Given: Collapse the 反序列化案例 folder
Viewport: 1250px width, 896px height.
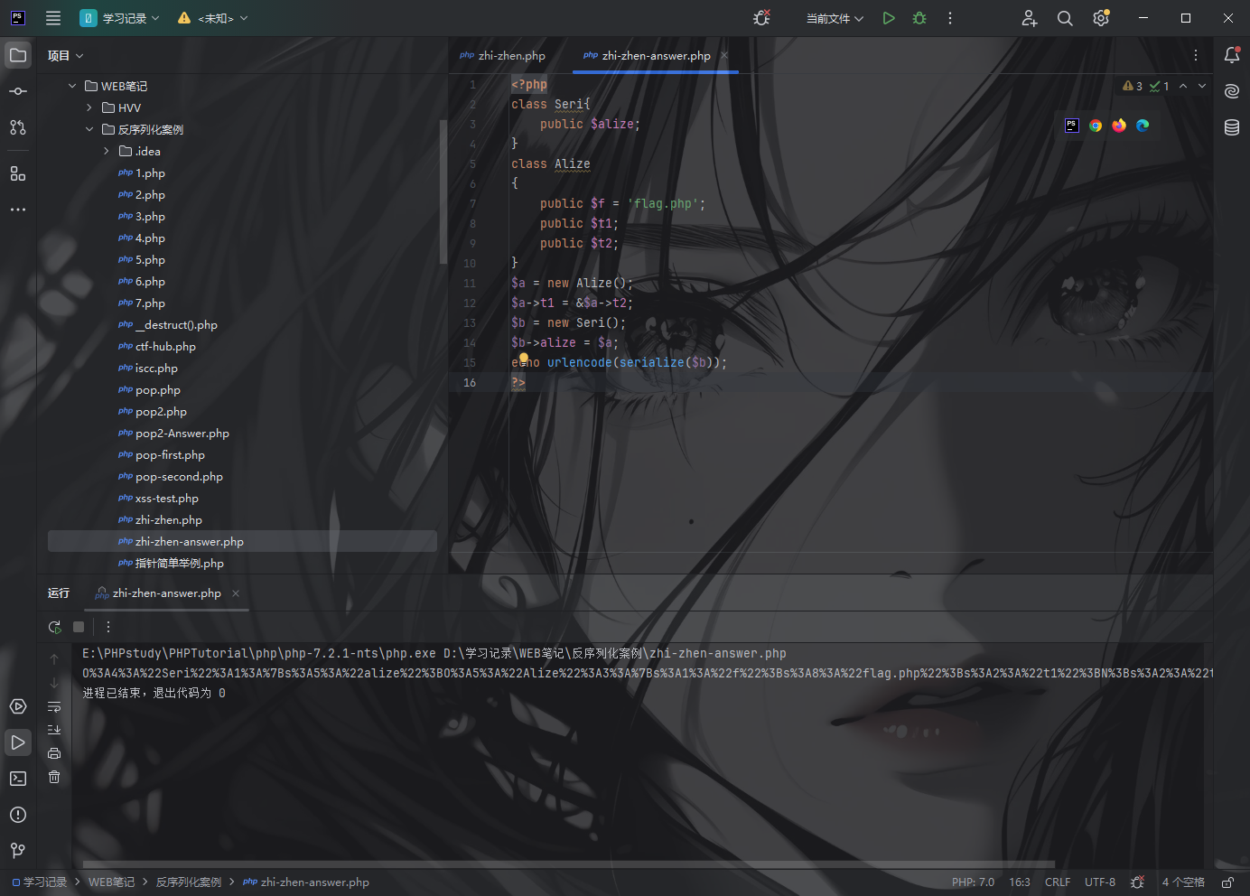Looking at the screenshot, I should [89, 129].
